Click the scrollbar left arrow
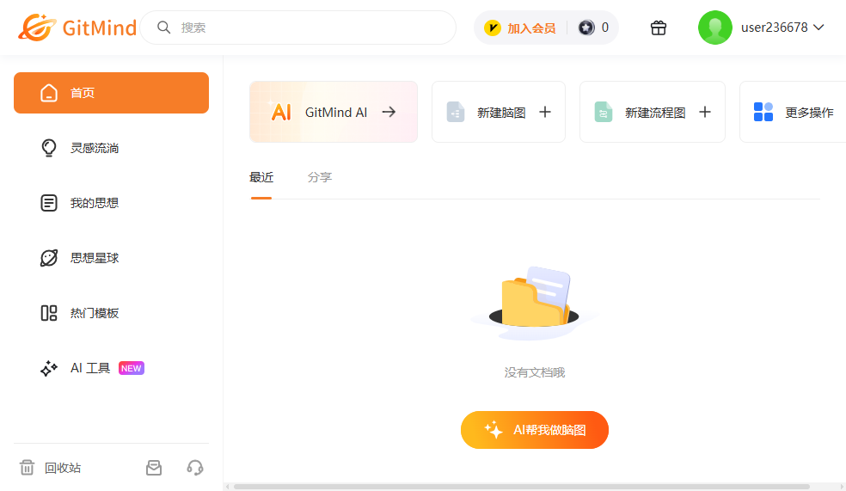 228,487
